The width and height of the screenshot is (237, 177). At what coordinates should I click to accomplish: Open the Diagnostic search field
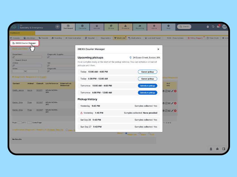click(61, 71)
